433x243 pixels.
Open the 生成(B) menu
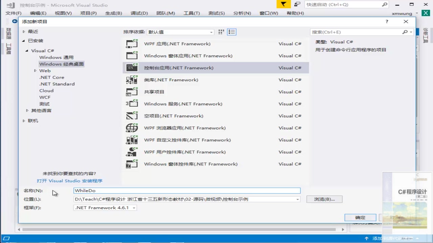coord(114,13)
